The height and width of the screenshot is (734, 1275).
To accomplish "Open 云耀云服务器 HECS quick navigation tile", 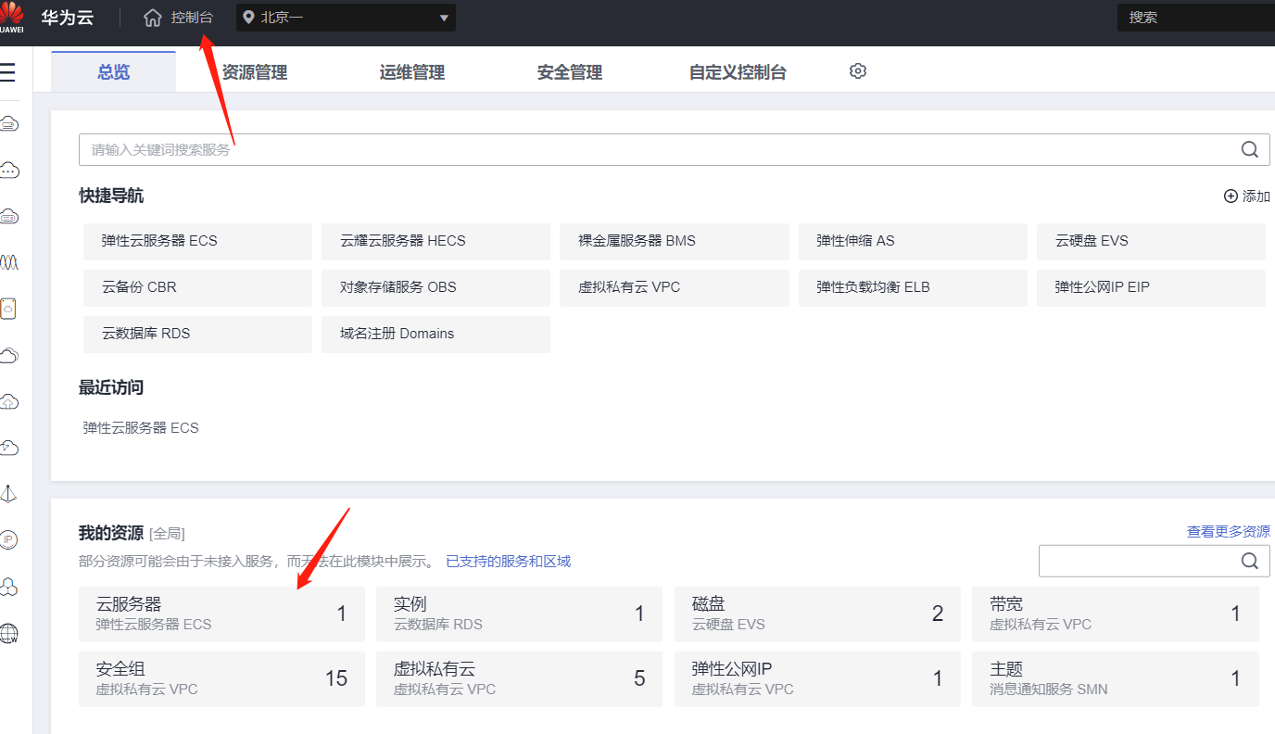I will coord(436,241).
